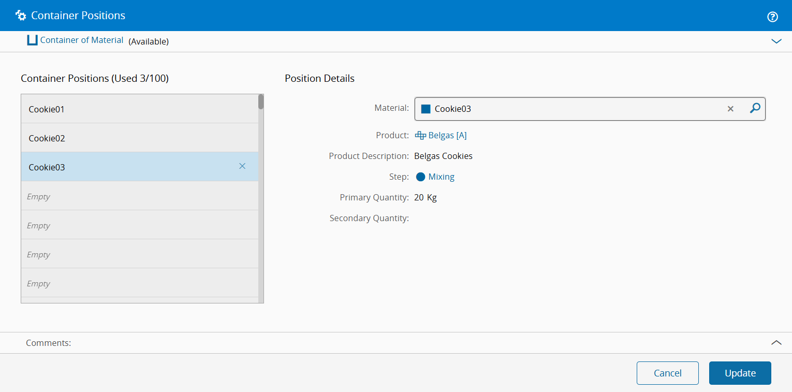The image size is (792, 392).
Task: Open the Container of Material link
Action: coord(82,40)
